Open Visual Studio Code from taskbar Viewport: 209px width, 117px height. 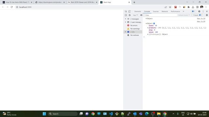click(111, 114)
